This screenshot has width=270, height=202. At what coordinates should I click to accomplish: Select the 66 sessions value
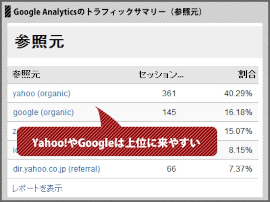click(x=171, y=169)
